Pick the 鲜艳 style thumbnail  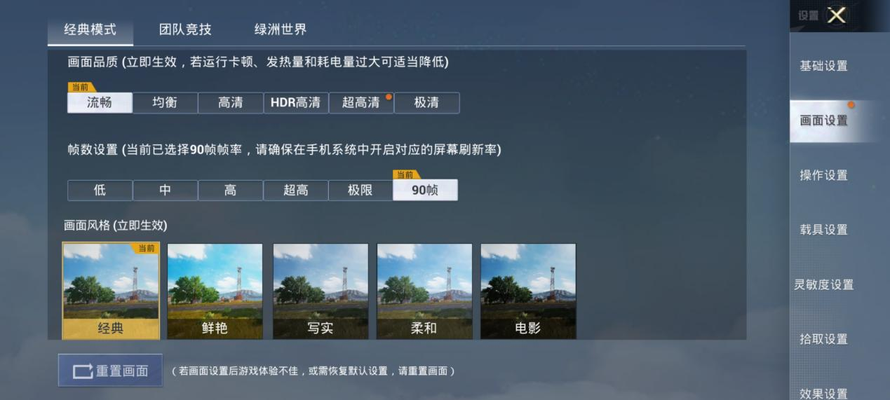tap(215, 291)
